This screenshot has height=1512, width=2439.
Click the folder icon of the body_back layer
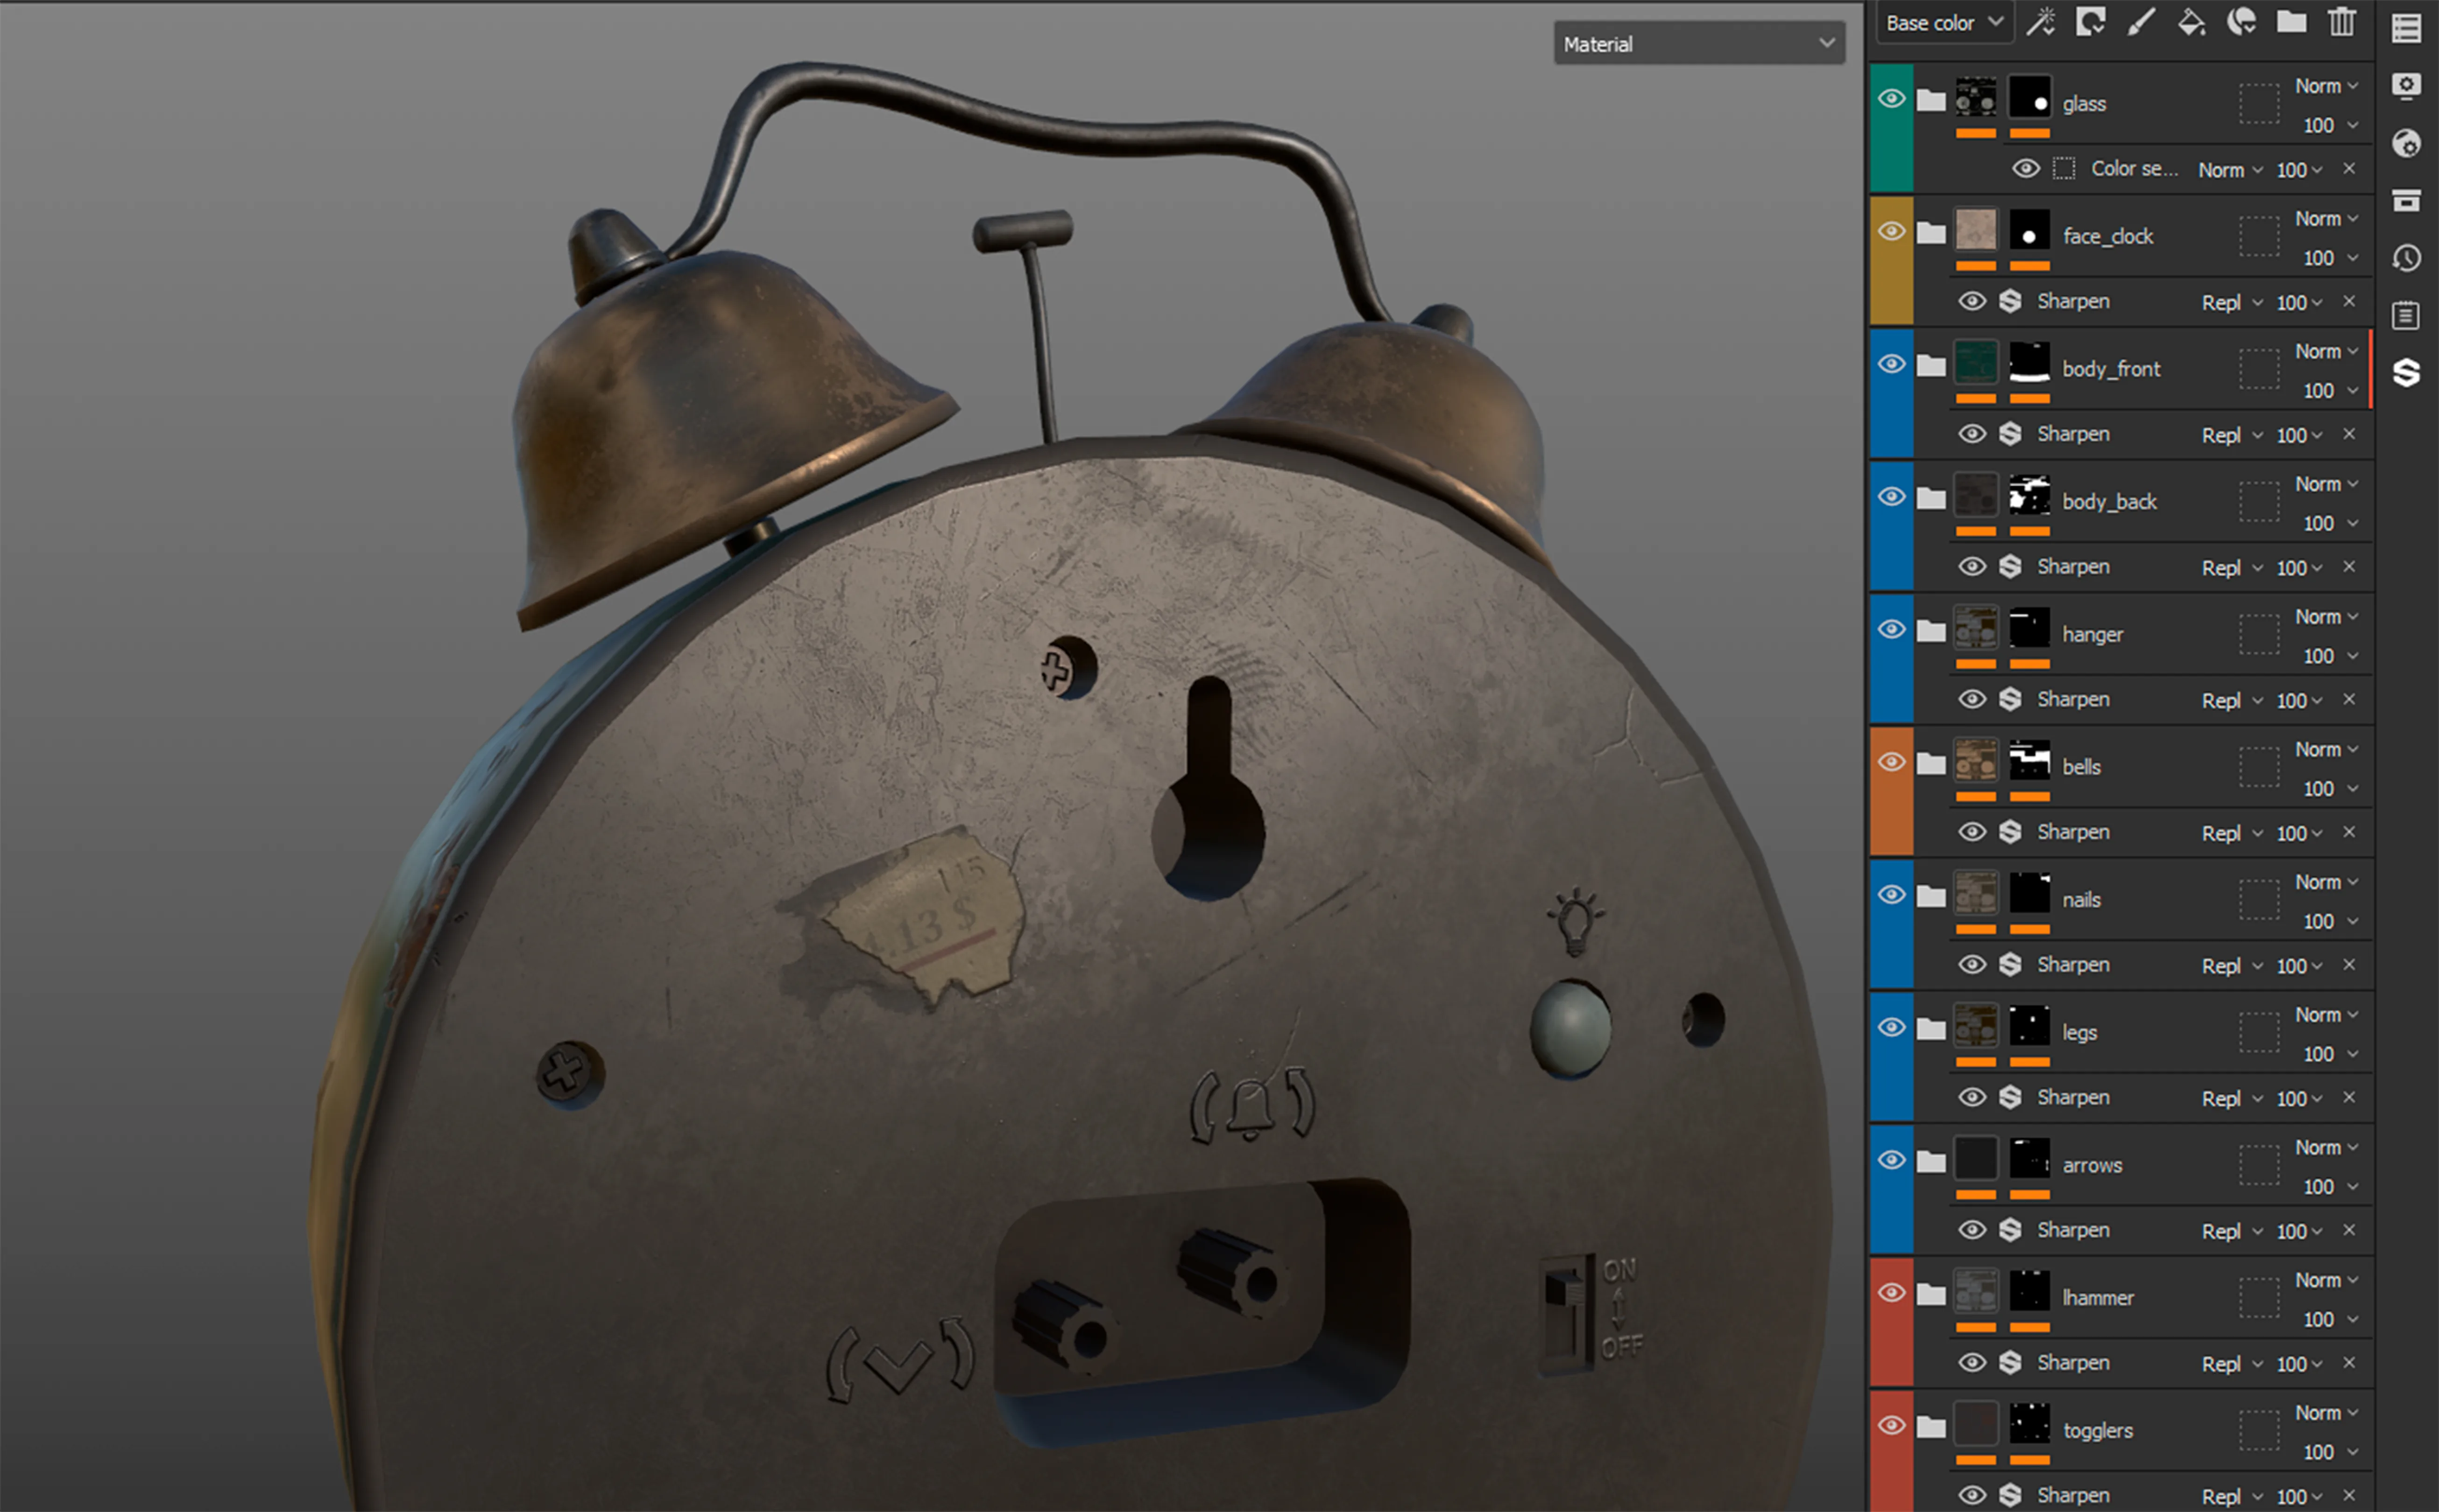(1931, 499)
